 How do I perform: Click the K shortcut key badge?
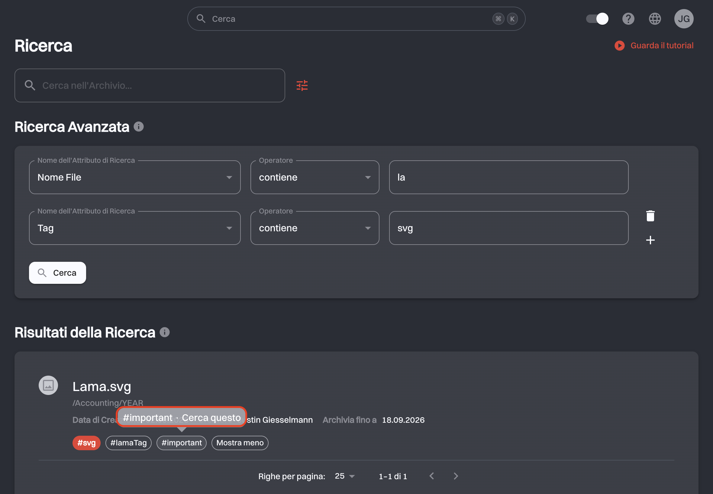[512, 19]
